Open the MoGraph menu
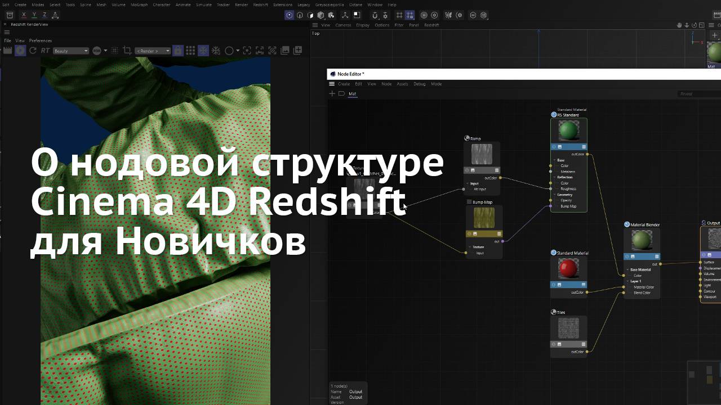Image resolution: width=721 pixels, height=405 pixels. (x=138, y=4)
